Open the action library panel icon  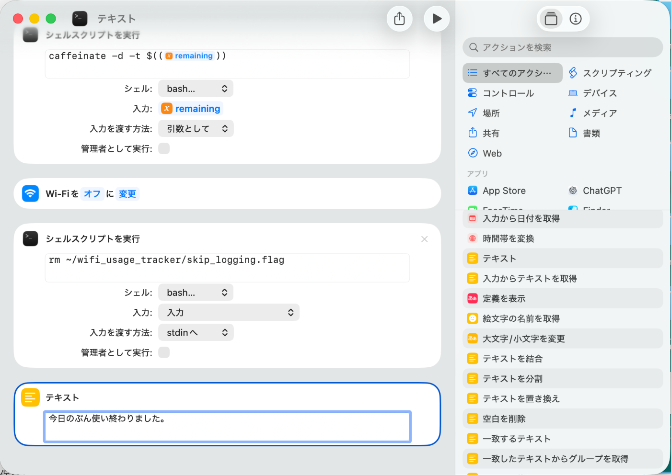(551, 19)
